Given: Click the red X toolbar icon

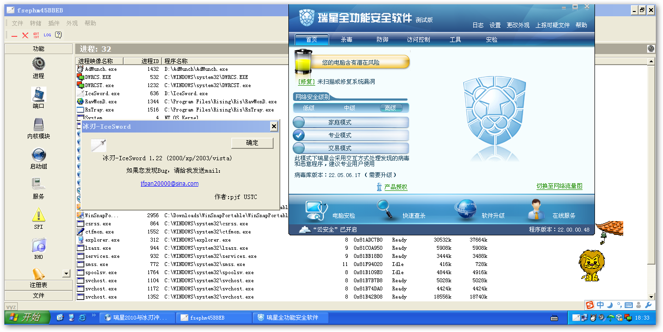Looking at the screenshot, I should click(25, 35).
